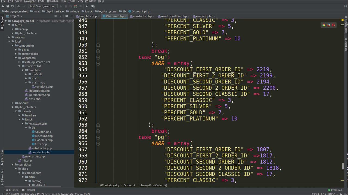Expand the handlers folder
Image resolution: width=348 pixels, height=195 pixels.
[19, 115]
